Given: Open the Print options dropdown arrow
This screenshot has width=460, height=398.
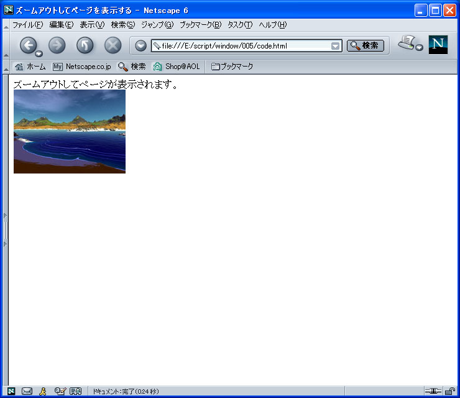Looking at the screenshot, I should pos(420,47).
